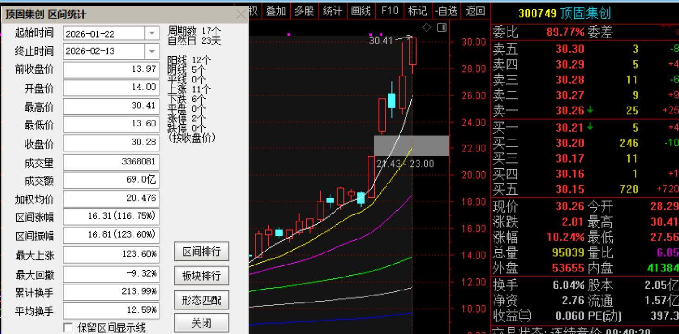This screenshot has width=679, height=334.
Task: Click the 卖二 price 30.27
Action: tap(570, 95)
